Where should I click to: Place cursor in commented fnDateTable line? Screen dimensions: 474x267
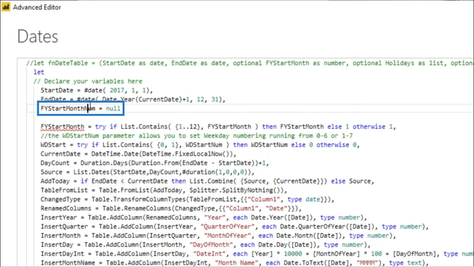click(249, 63)
